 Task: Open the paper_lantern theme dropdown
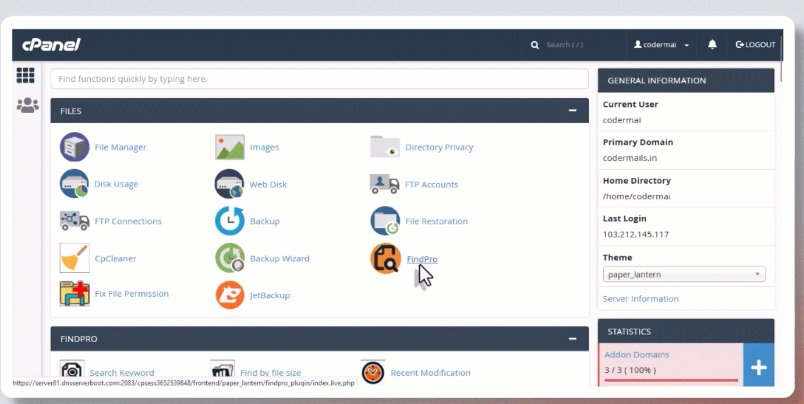tap(684, 274)
